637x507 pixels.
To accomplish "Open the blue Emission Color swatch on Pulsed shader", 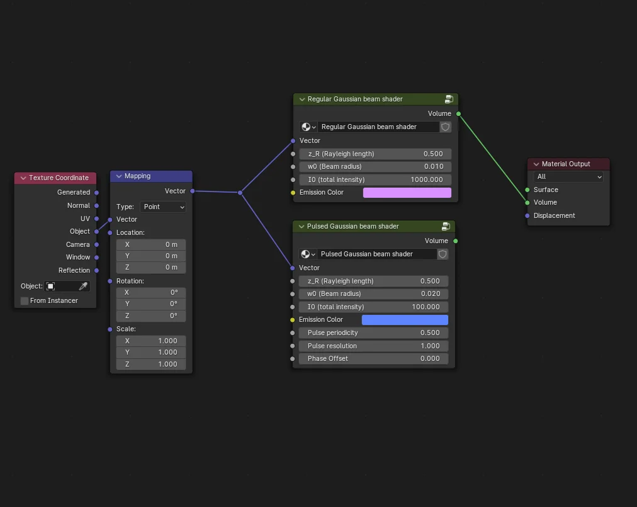I will [405, 319].
